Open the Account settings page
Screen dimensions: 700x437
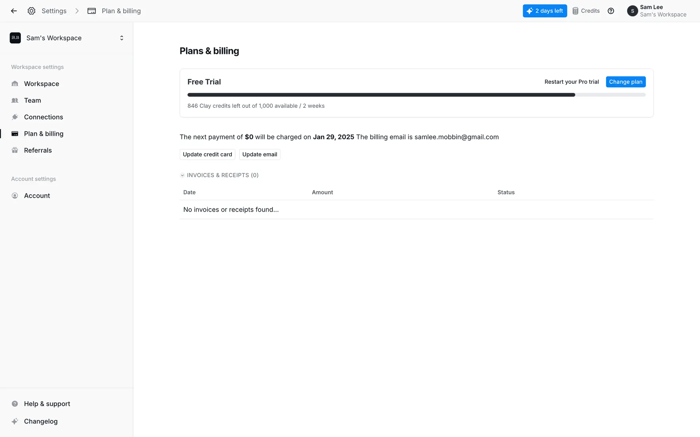pos(37,196)
